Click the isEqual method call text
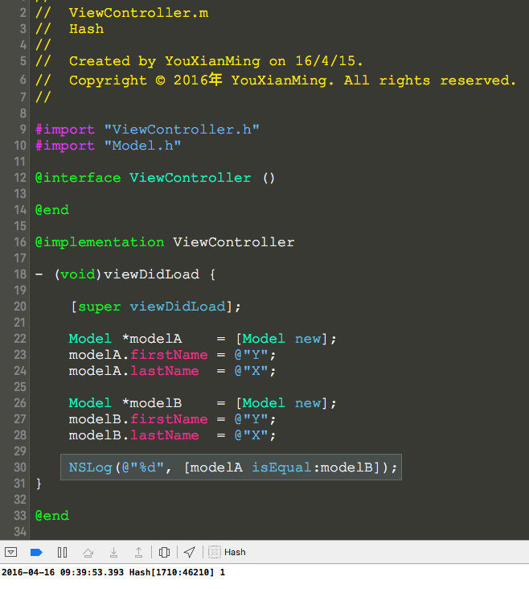The height and width of the screenshot is (589, 529). [281, 467]
